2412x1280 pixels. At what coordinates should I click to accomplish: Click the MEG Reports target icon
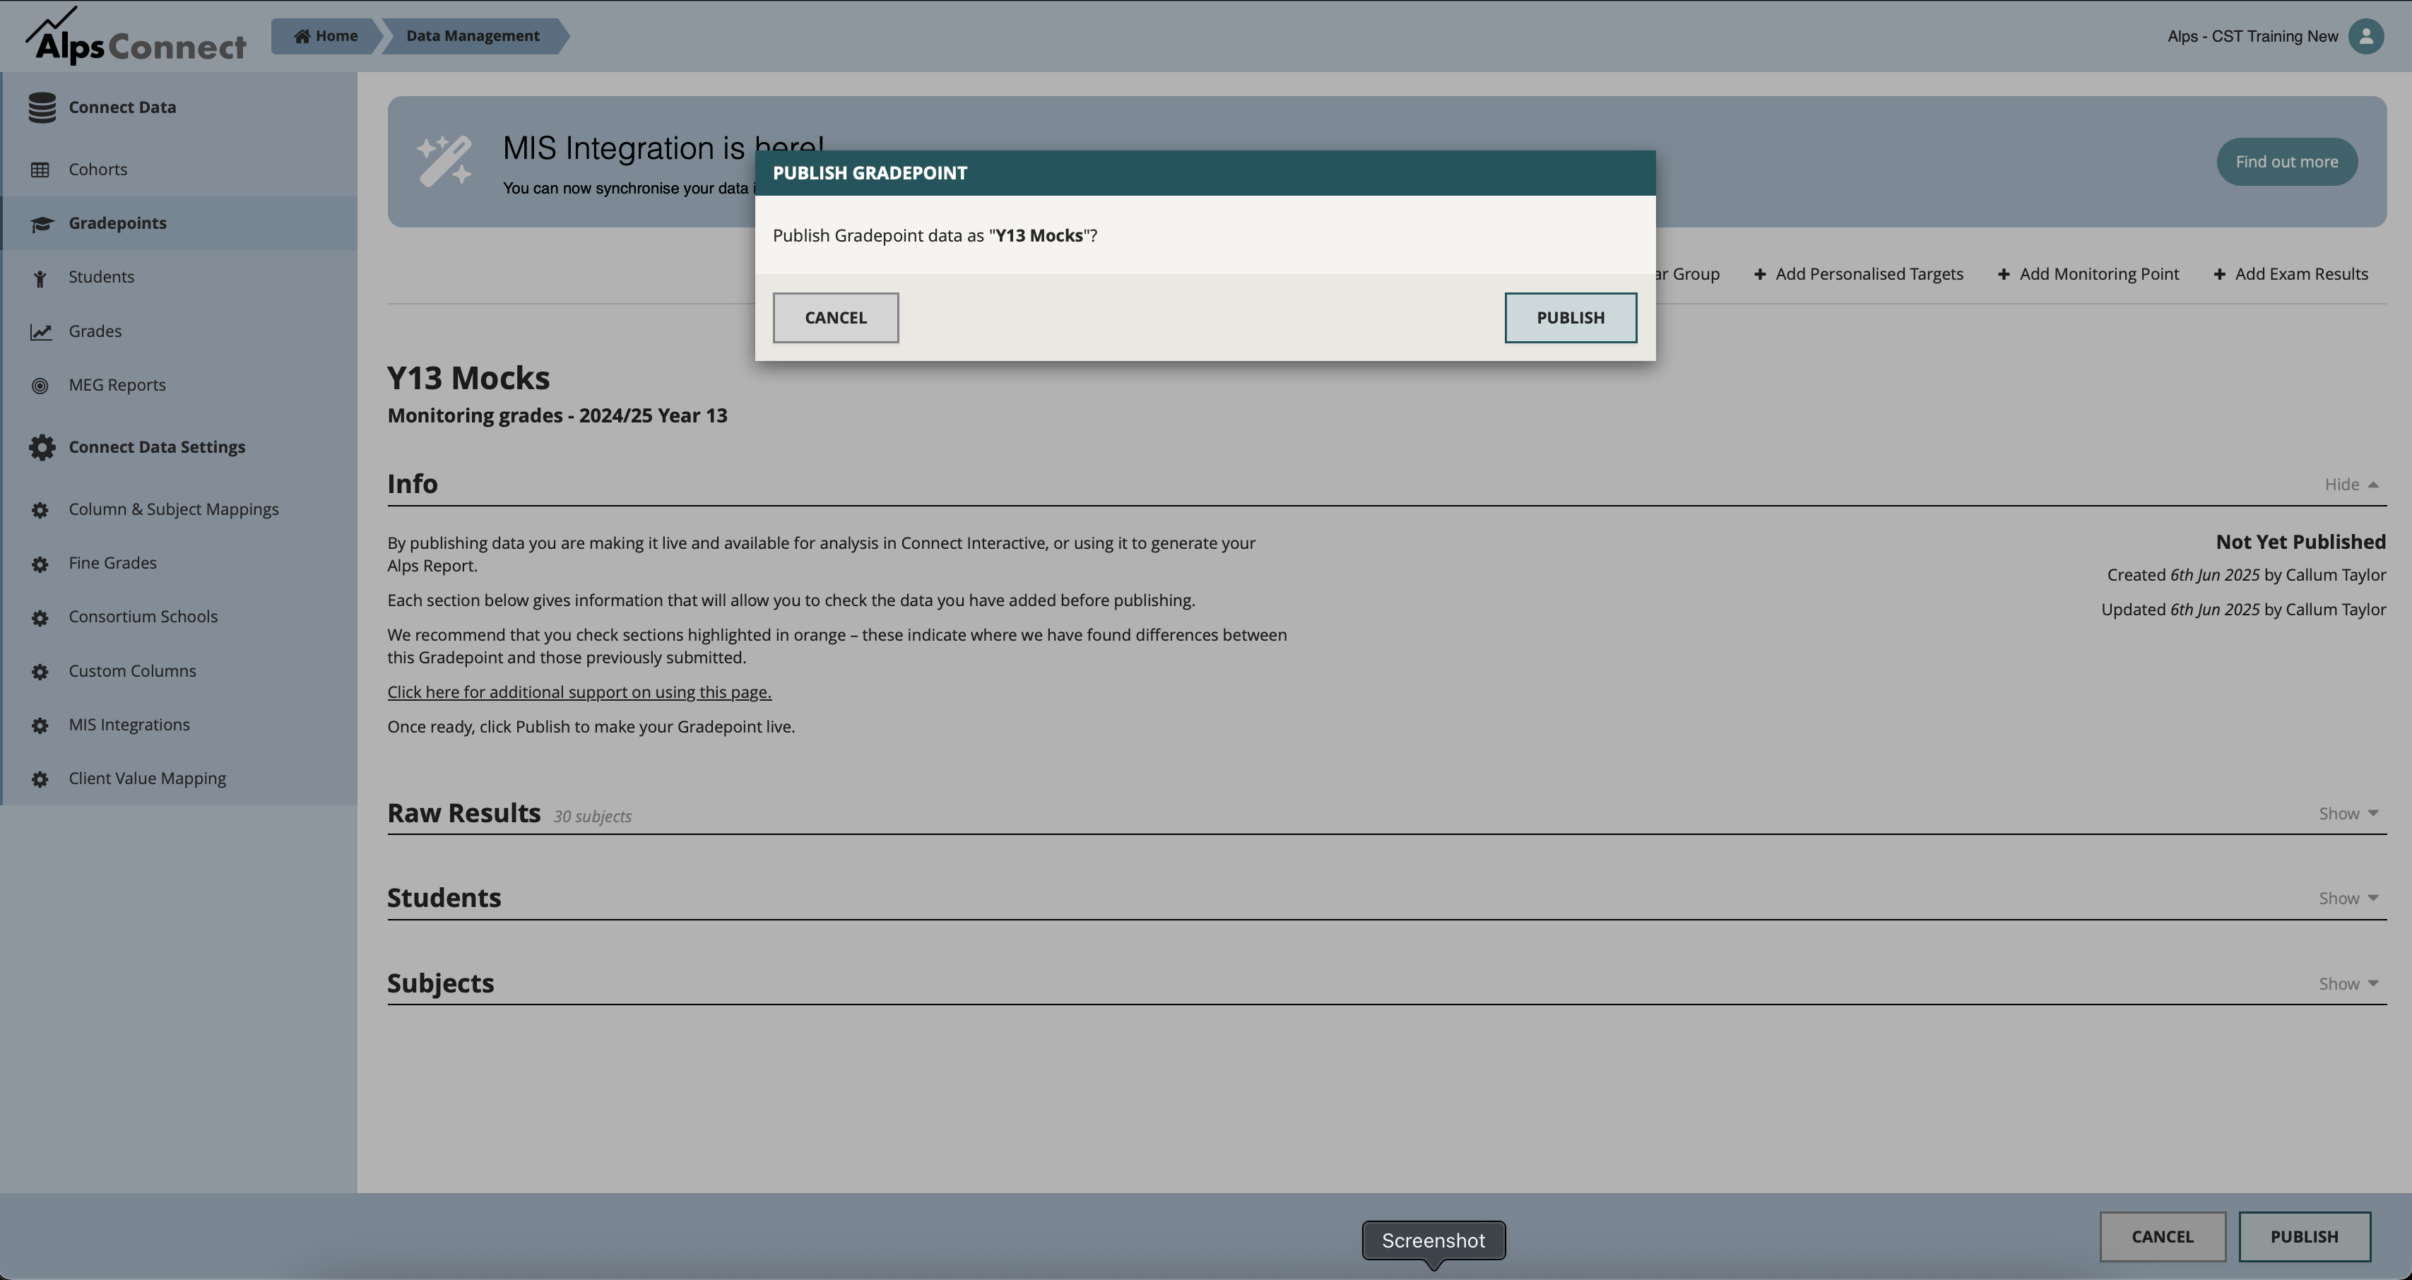pos(40,385)
